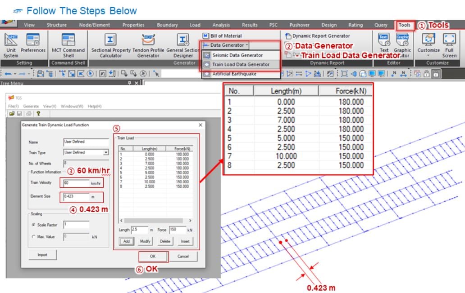465x293 pixels.
Task: Click the Add train load button
Action: tap(126, 241)
